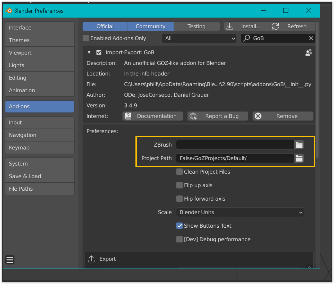Click inside the empty ZBrush path field
Screen dimensions: 334x284
click(234, 145)
